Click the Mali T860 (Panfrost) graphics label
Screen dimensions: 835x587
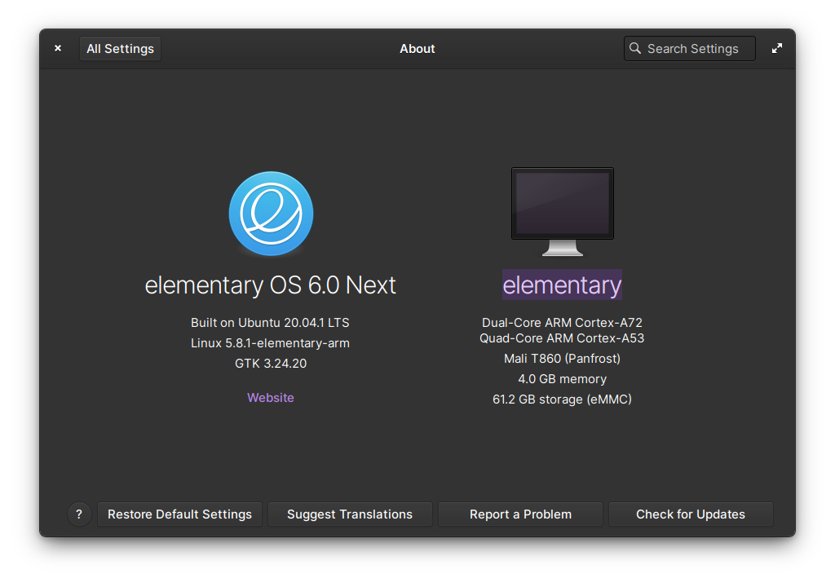[562, 359]
